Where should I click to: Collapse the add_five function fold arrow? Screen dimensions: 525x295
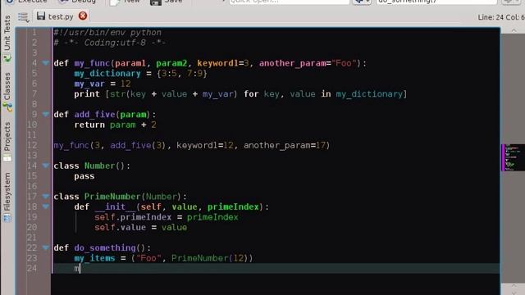(46, 115)
